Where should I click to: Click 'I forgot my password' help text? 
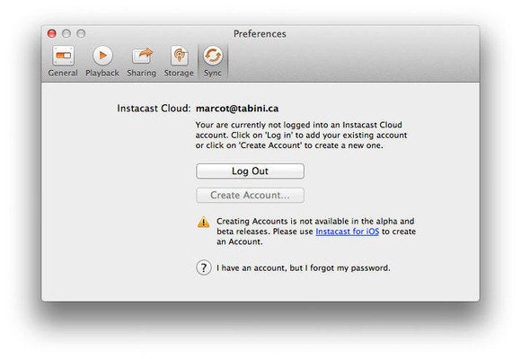point(304,268)
